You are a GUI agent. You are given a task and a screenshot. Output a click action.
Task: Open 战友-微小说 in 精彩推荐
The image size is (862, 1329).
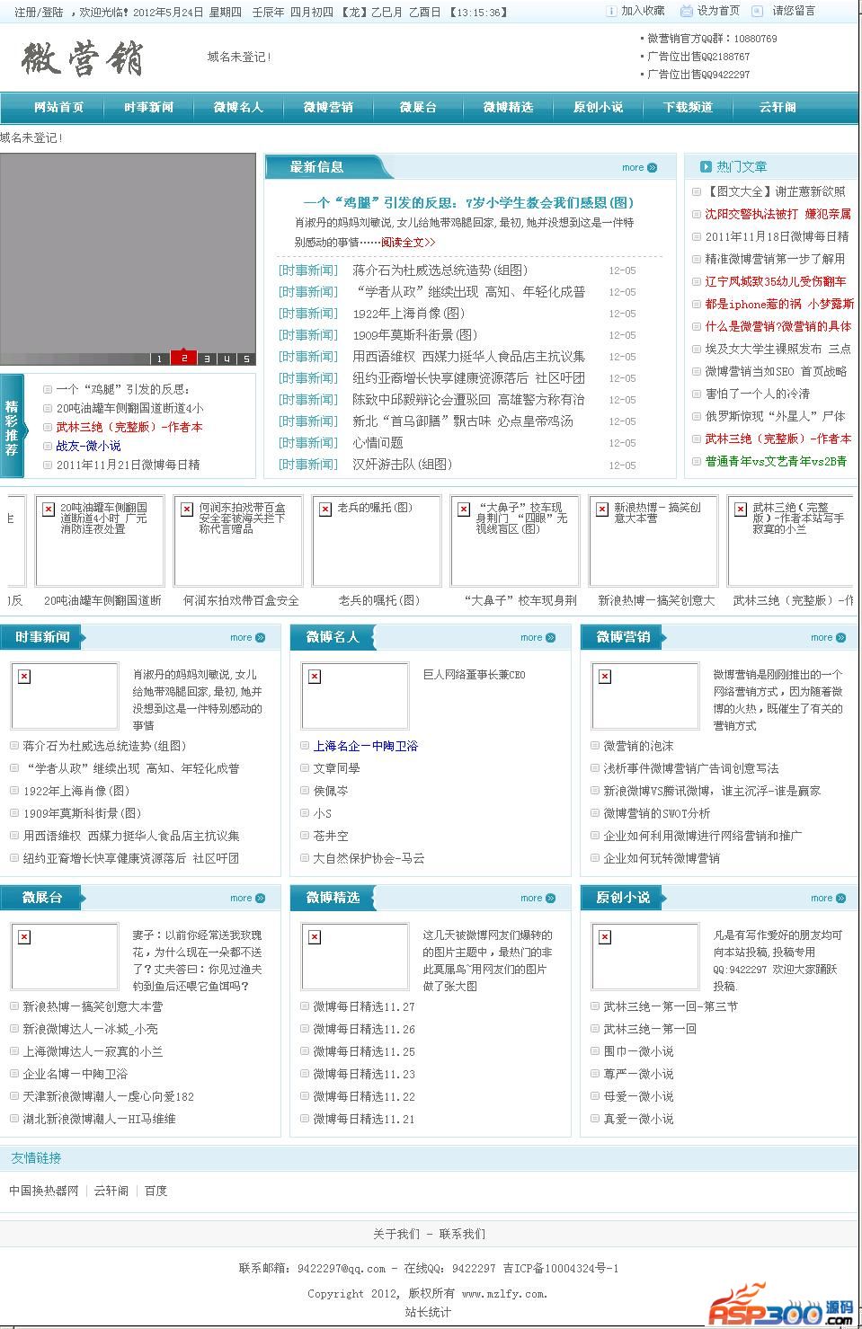click(x=88, y=446)
